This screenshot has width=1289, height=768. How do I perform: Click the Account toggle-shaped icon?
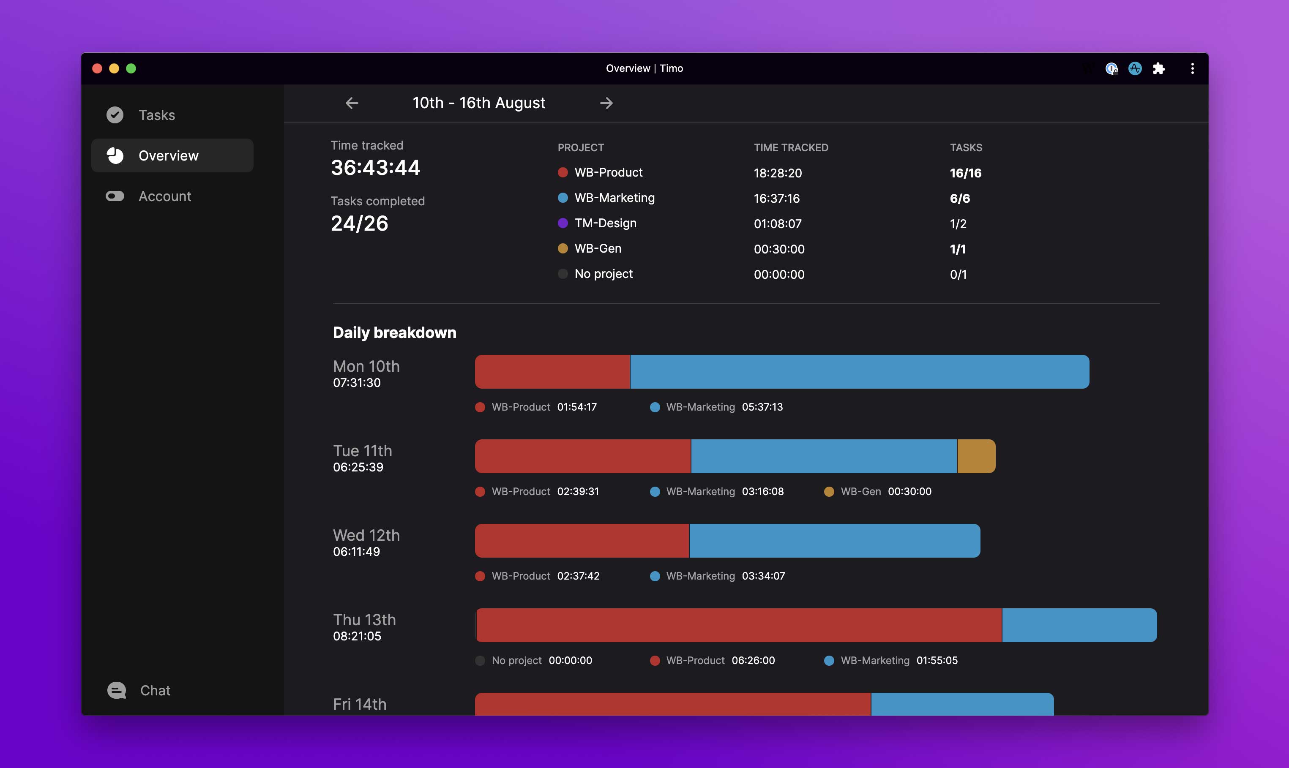click(115, 196)
